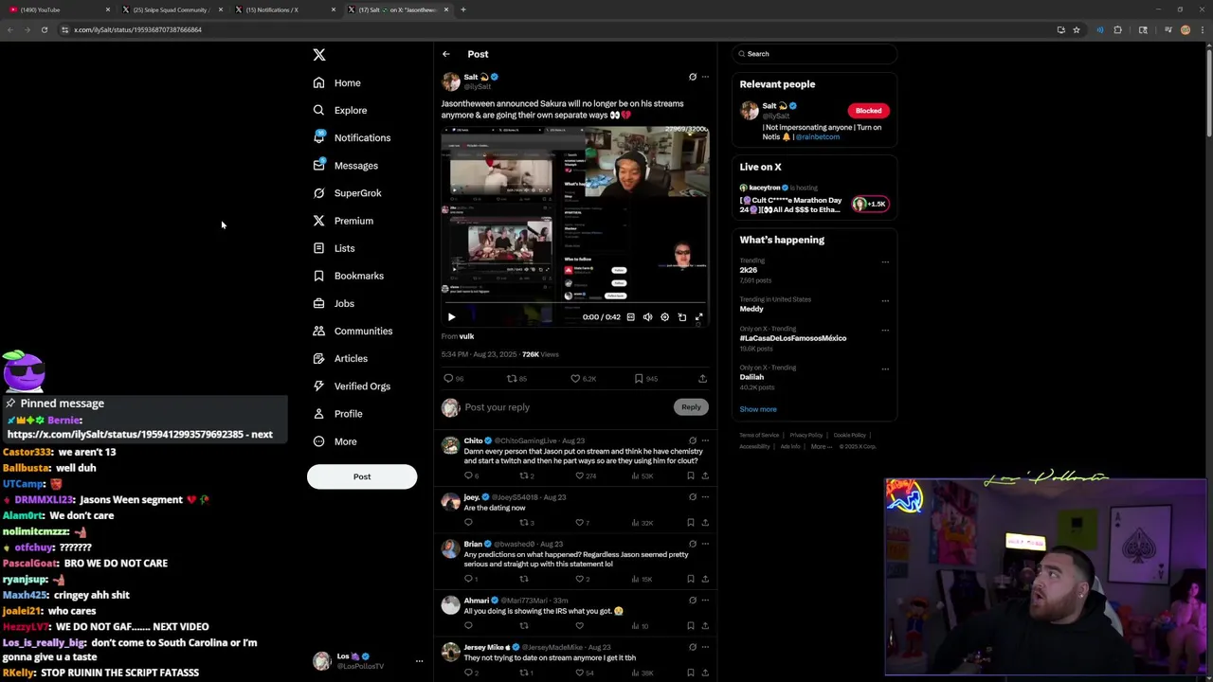Click the Search box on X
1213x682 pixels.
814,54
